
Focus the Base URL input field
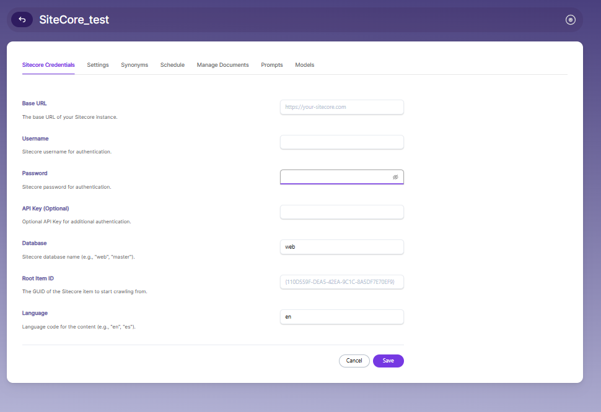(342, 107)
